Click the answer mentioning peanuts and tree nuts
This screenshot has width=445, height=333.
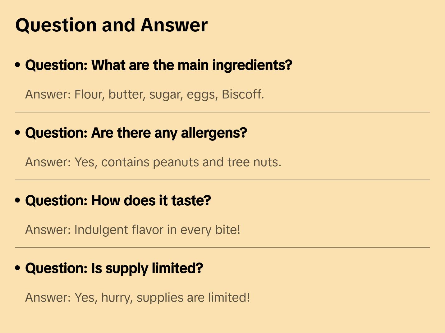[x=153, y=162]
